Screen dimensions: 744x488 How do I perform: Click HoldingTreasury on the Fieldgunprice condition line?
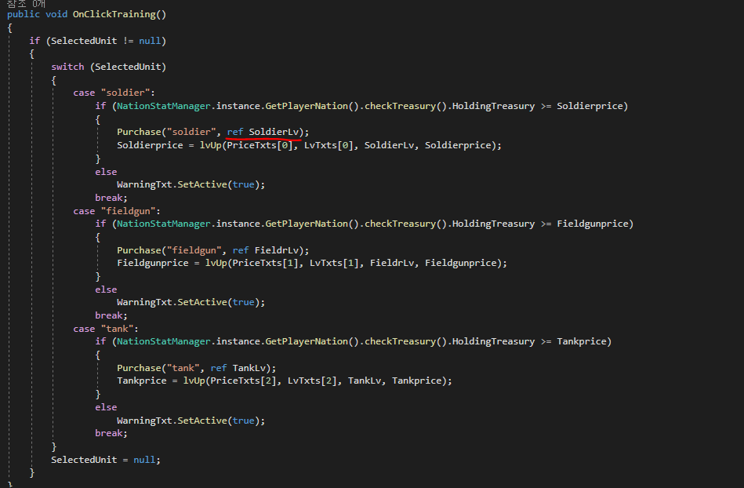pyautogui.click(x=493, y=224)
